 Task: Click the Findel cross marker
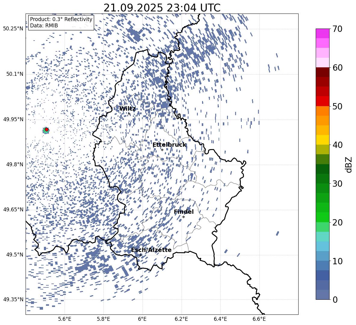(x=183, y=217)
